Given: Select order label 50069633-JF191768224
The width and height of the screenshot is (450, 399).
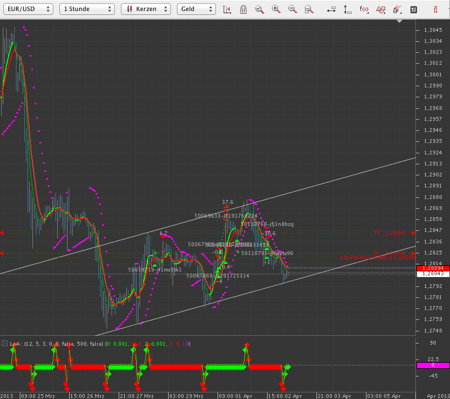Looking at the screenshot, I should click(x=226, y=216).
